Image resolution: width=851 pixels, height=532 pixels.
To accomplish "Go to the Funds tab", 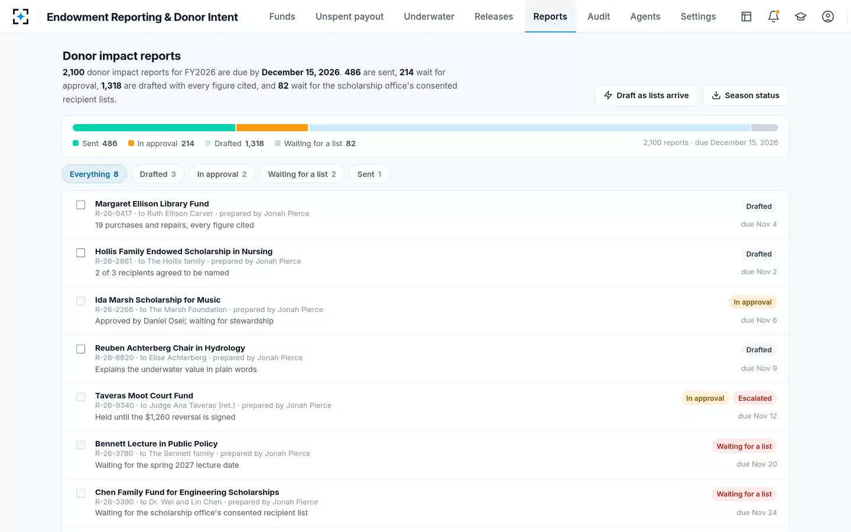I will [x=282, y=17].
